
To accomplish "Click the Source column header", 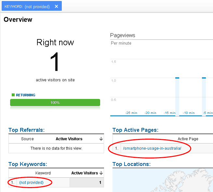I will (x=27, y=139).
